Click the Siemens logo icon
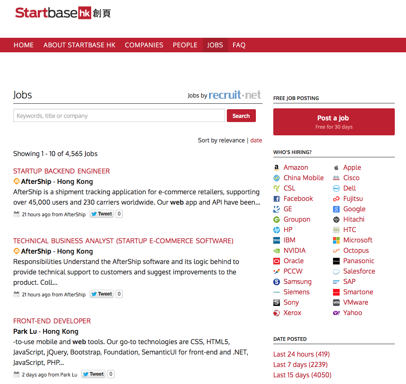Viewport: 406px width, 384px height. 277,292
